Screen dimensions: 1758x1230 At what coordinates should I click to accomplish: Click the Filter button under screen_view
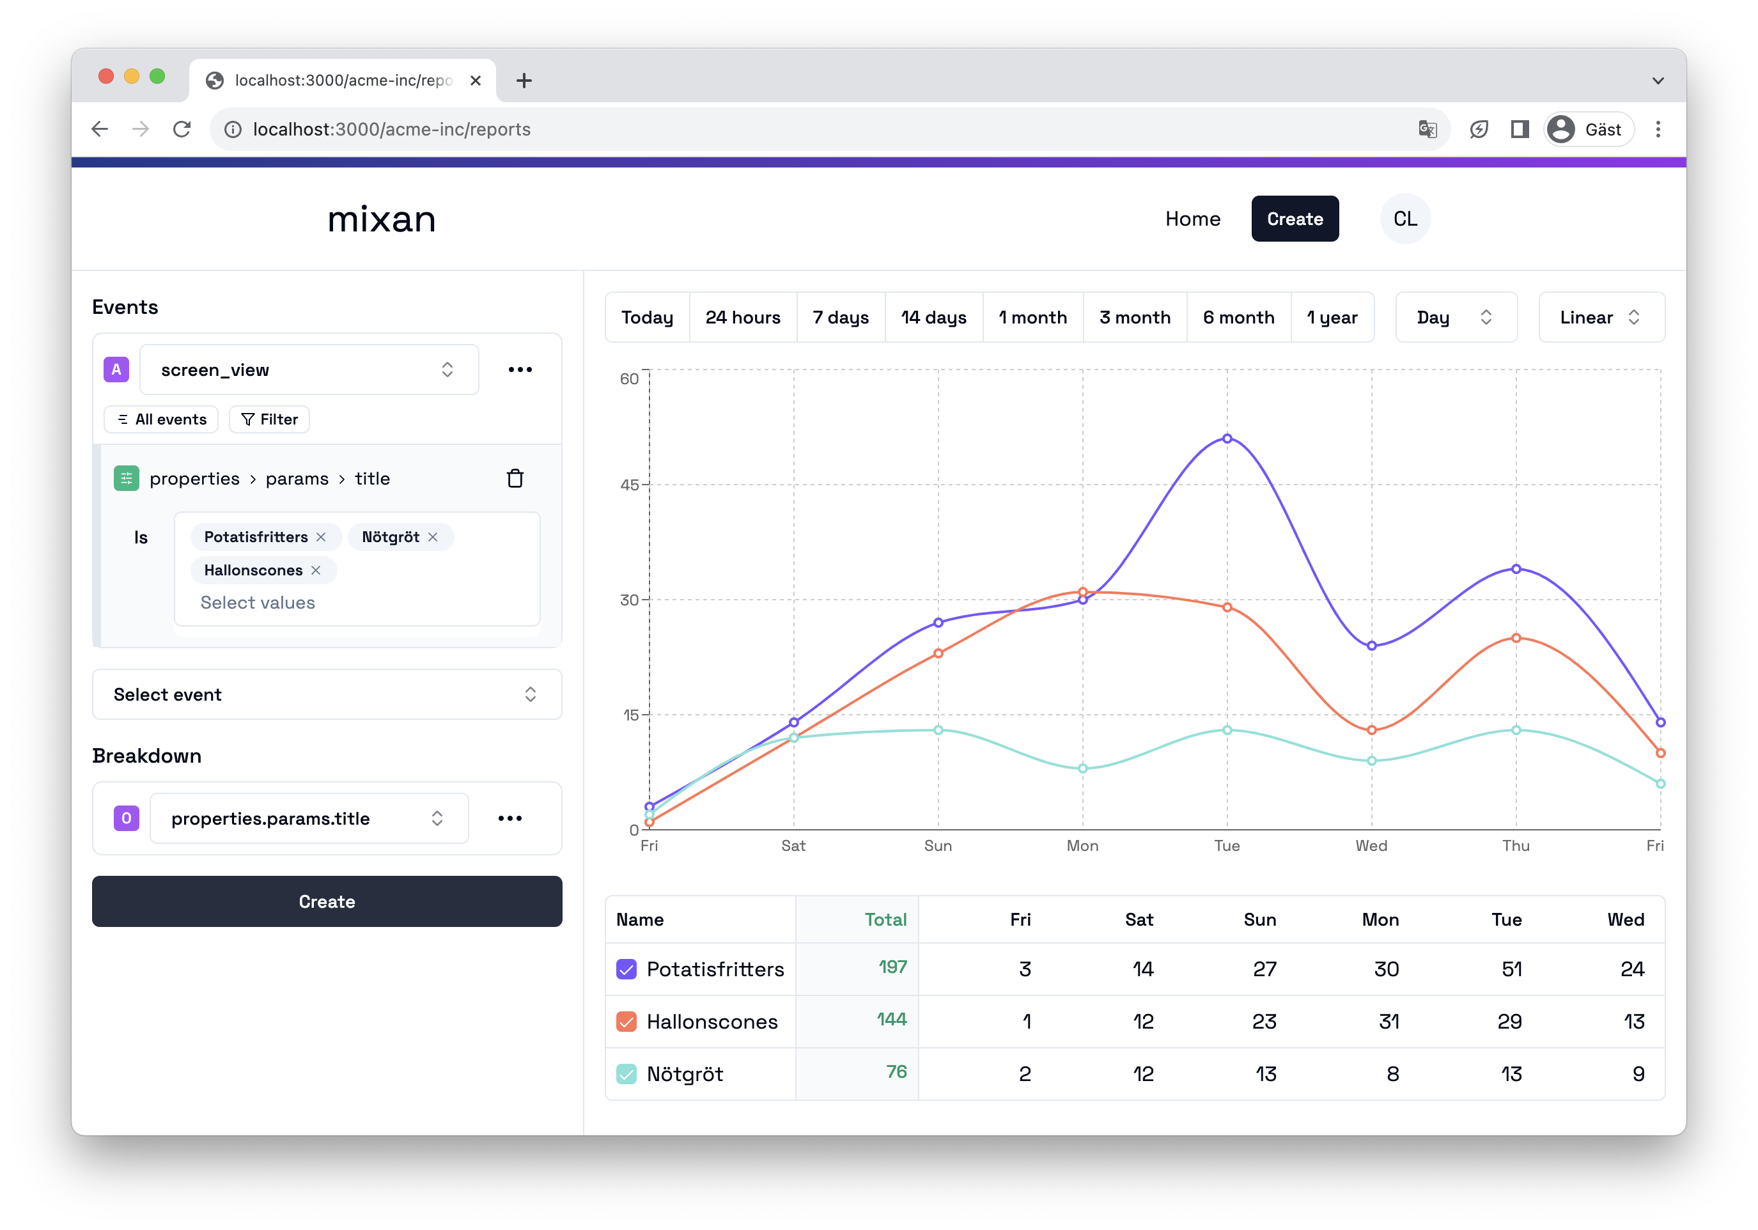[270, 420]
